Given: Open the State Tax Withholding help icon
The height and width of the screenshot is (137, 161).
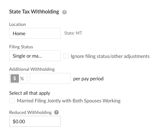Looking at the screenshot, I should click(64, 12).
